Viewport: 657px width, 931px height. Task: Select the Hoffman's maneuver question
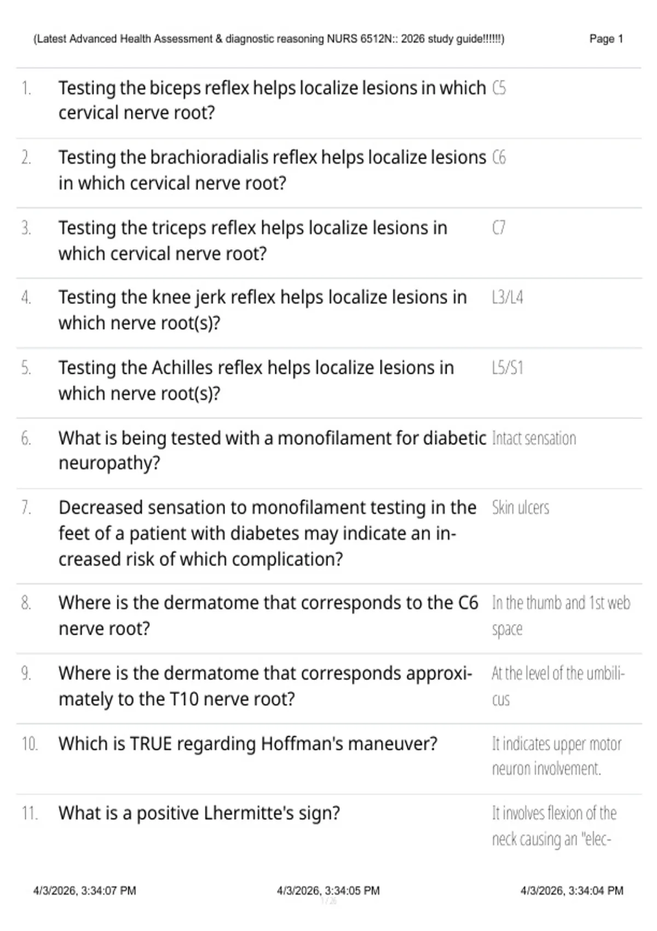tap(248, 744)
